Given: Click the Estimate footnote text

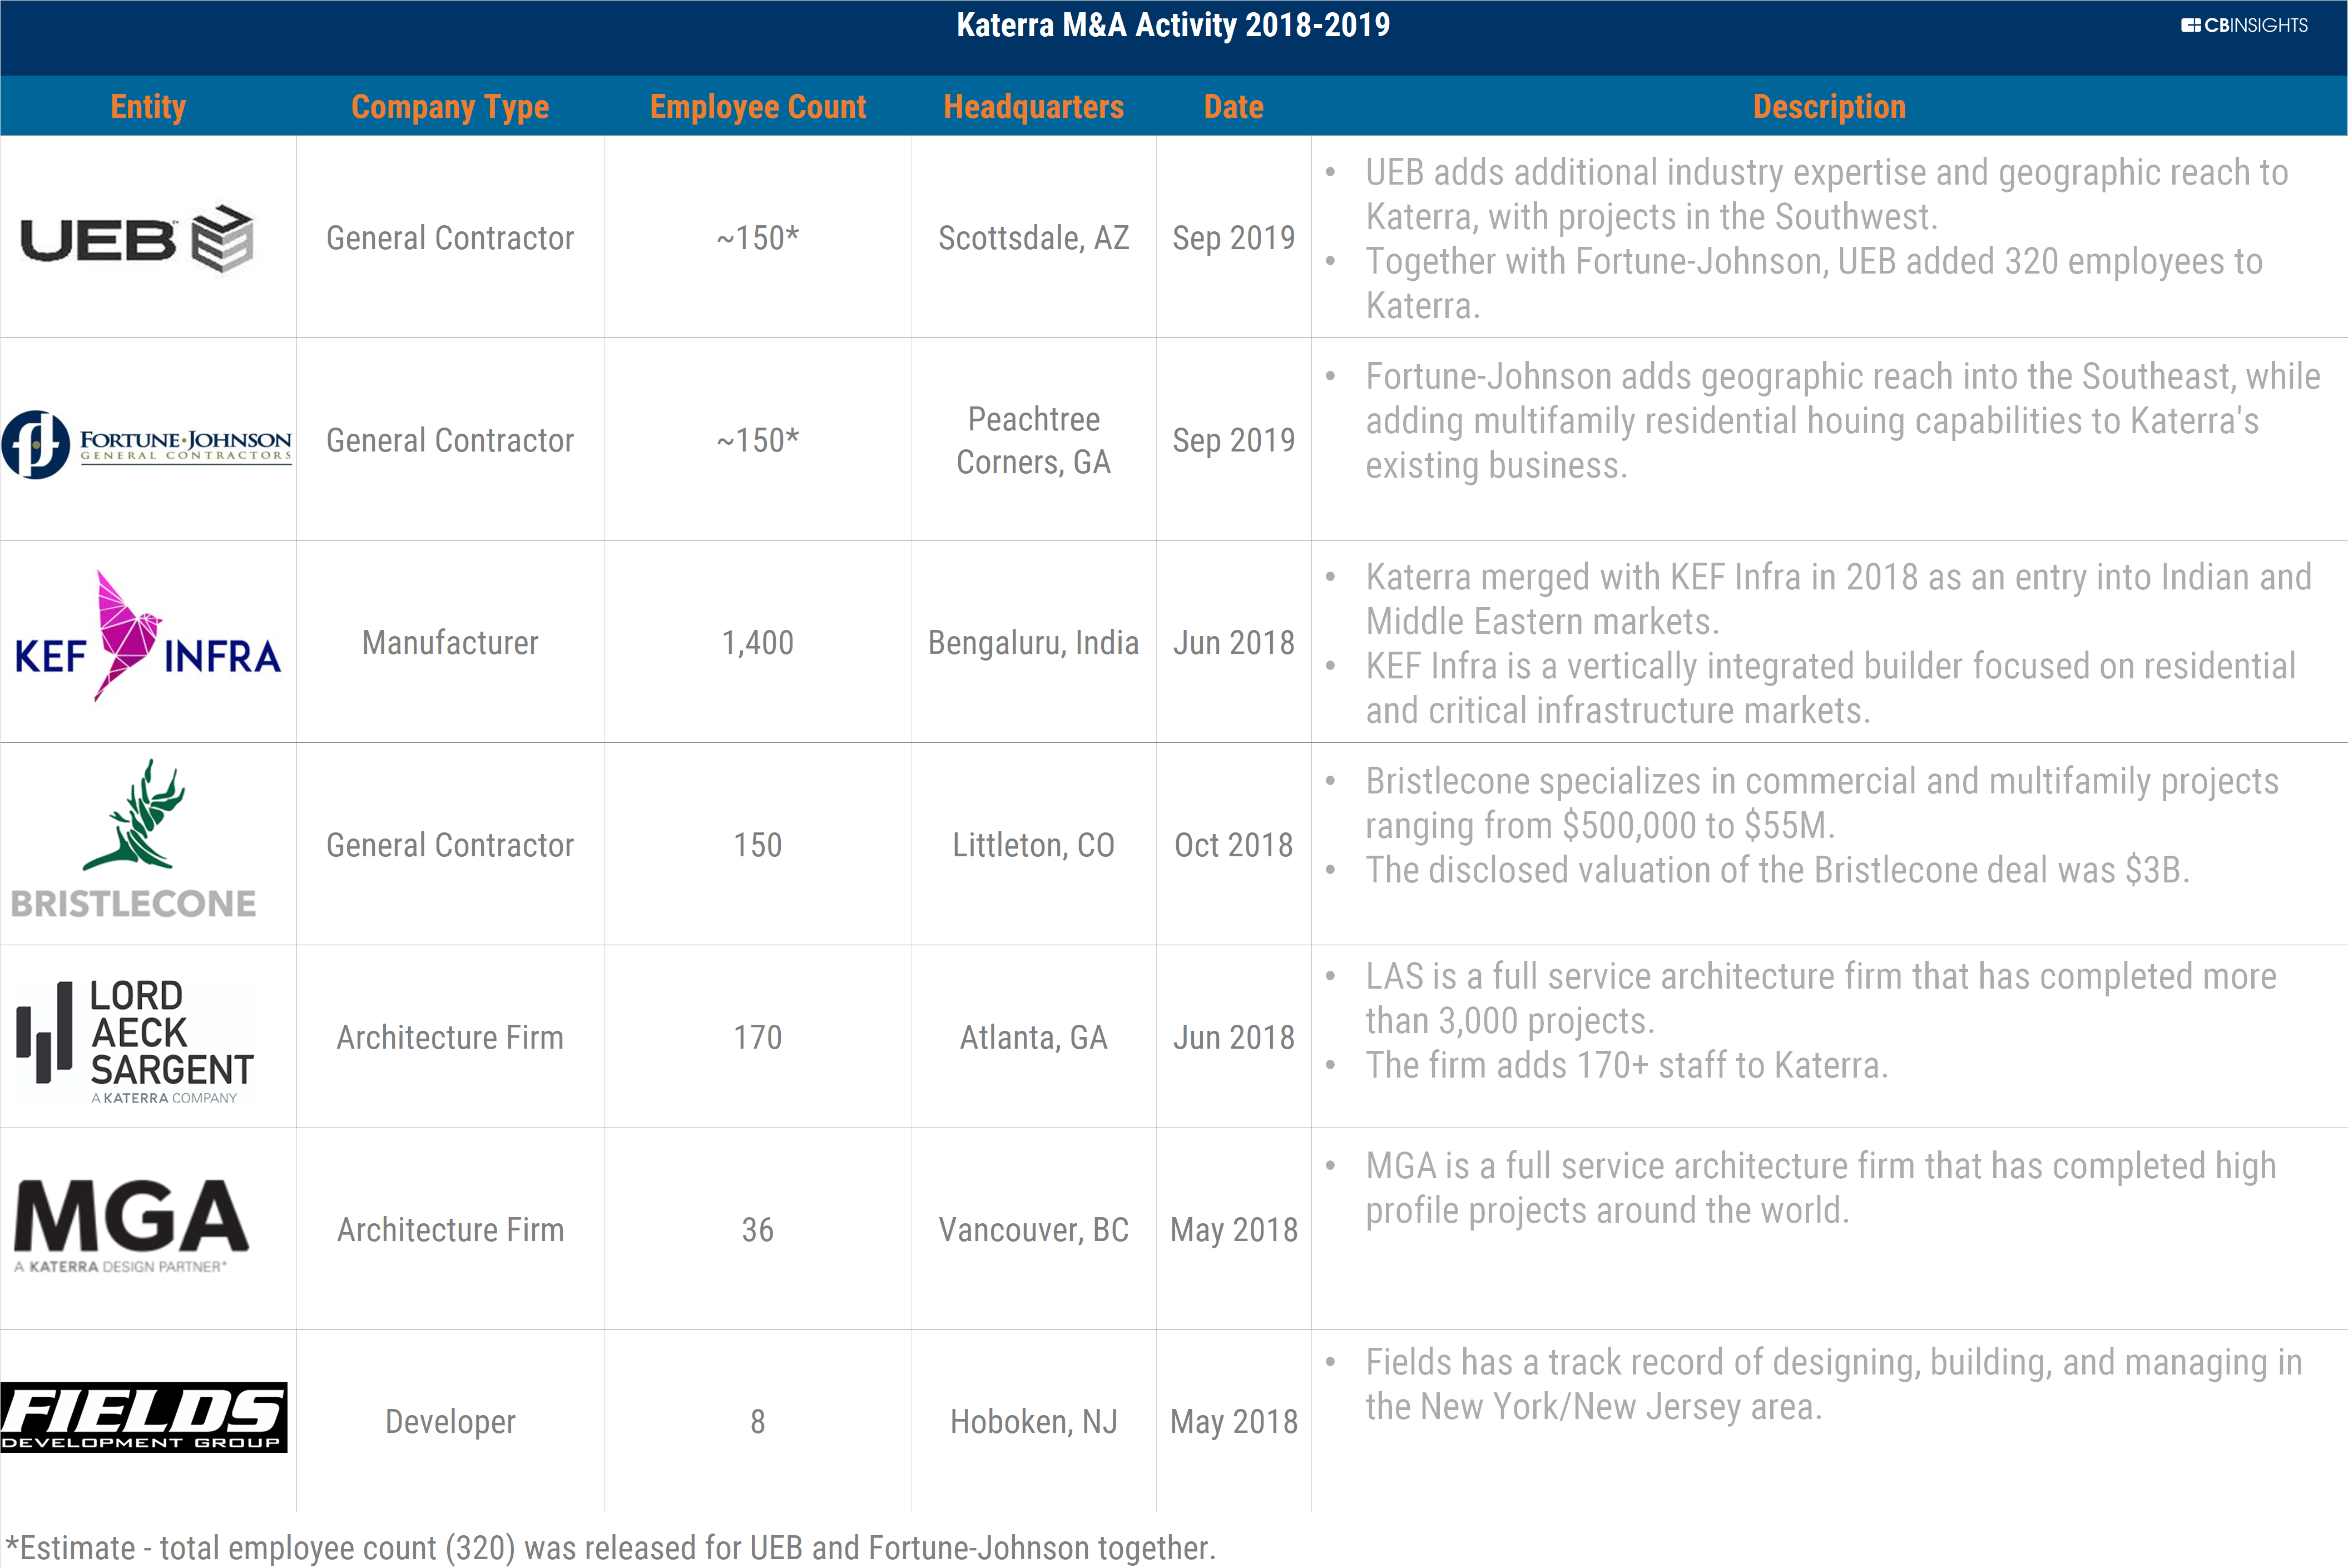Looking at the screenshot, I should point(610,1547).
